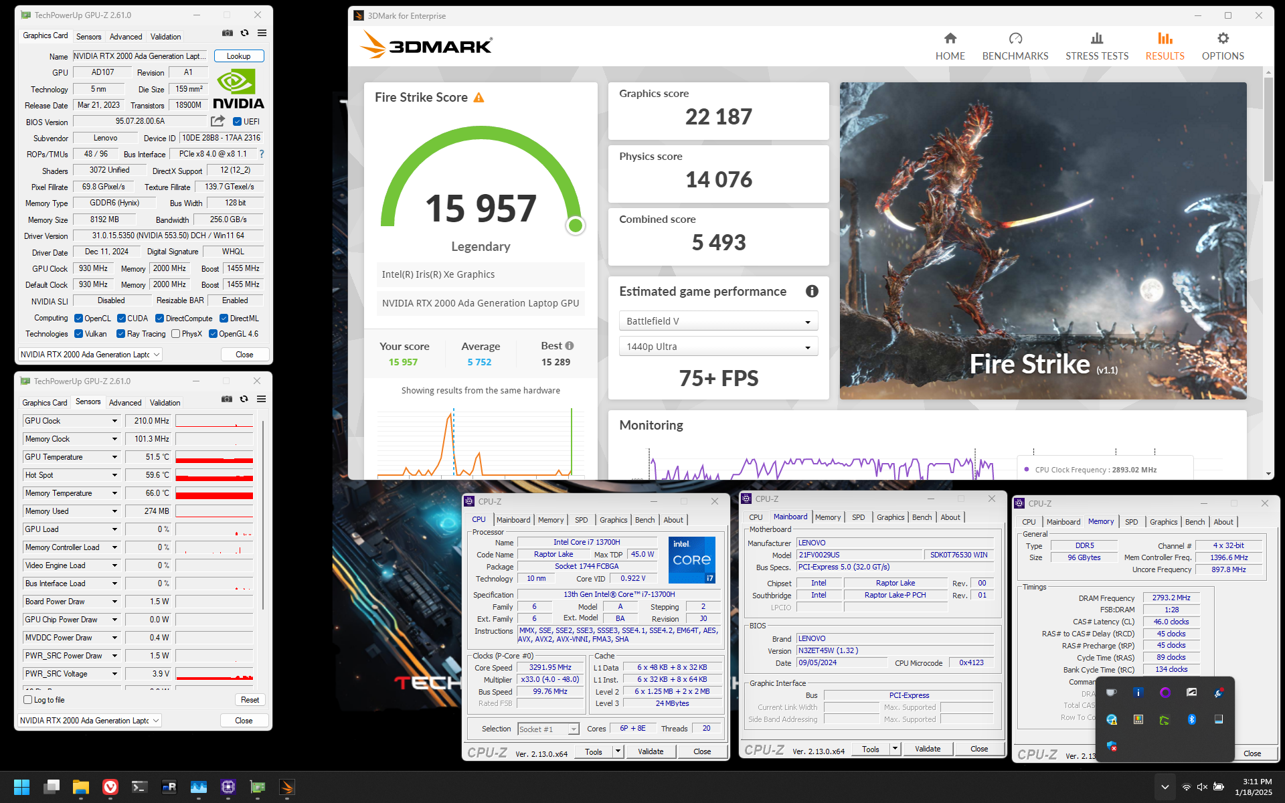Open Vivaldi browser from taskbar

[110, 787]
